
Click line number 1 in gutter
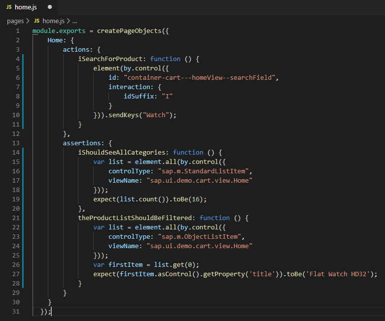coord(18,31)
